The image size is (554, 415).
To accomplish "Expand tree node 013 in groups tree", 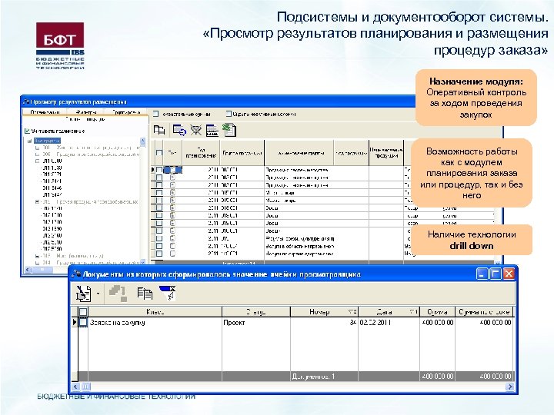I will click(37, 256).
